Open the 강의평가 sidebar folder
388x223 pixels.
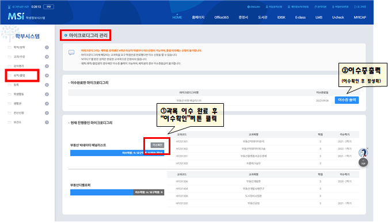18,66
